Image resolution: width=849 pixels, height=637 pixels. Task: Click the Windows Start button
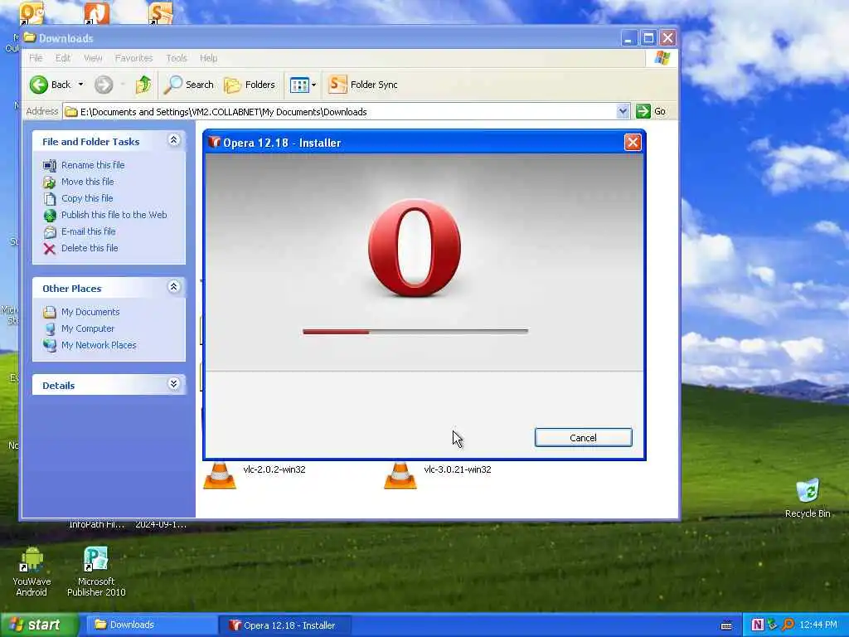point(39,625)
